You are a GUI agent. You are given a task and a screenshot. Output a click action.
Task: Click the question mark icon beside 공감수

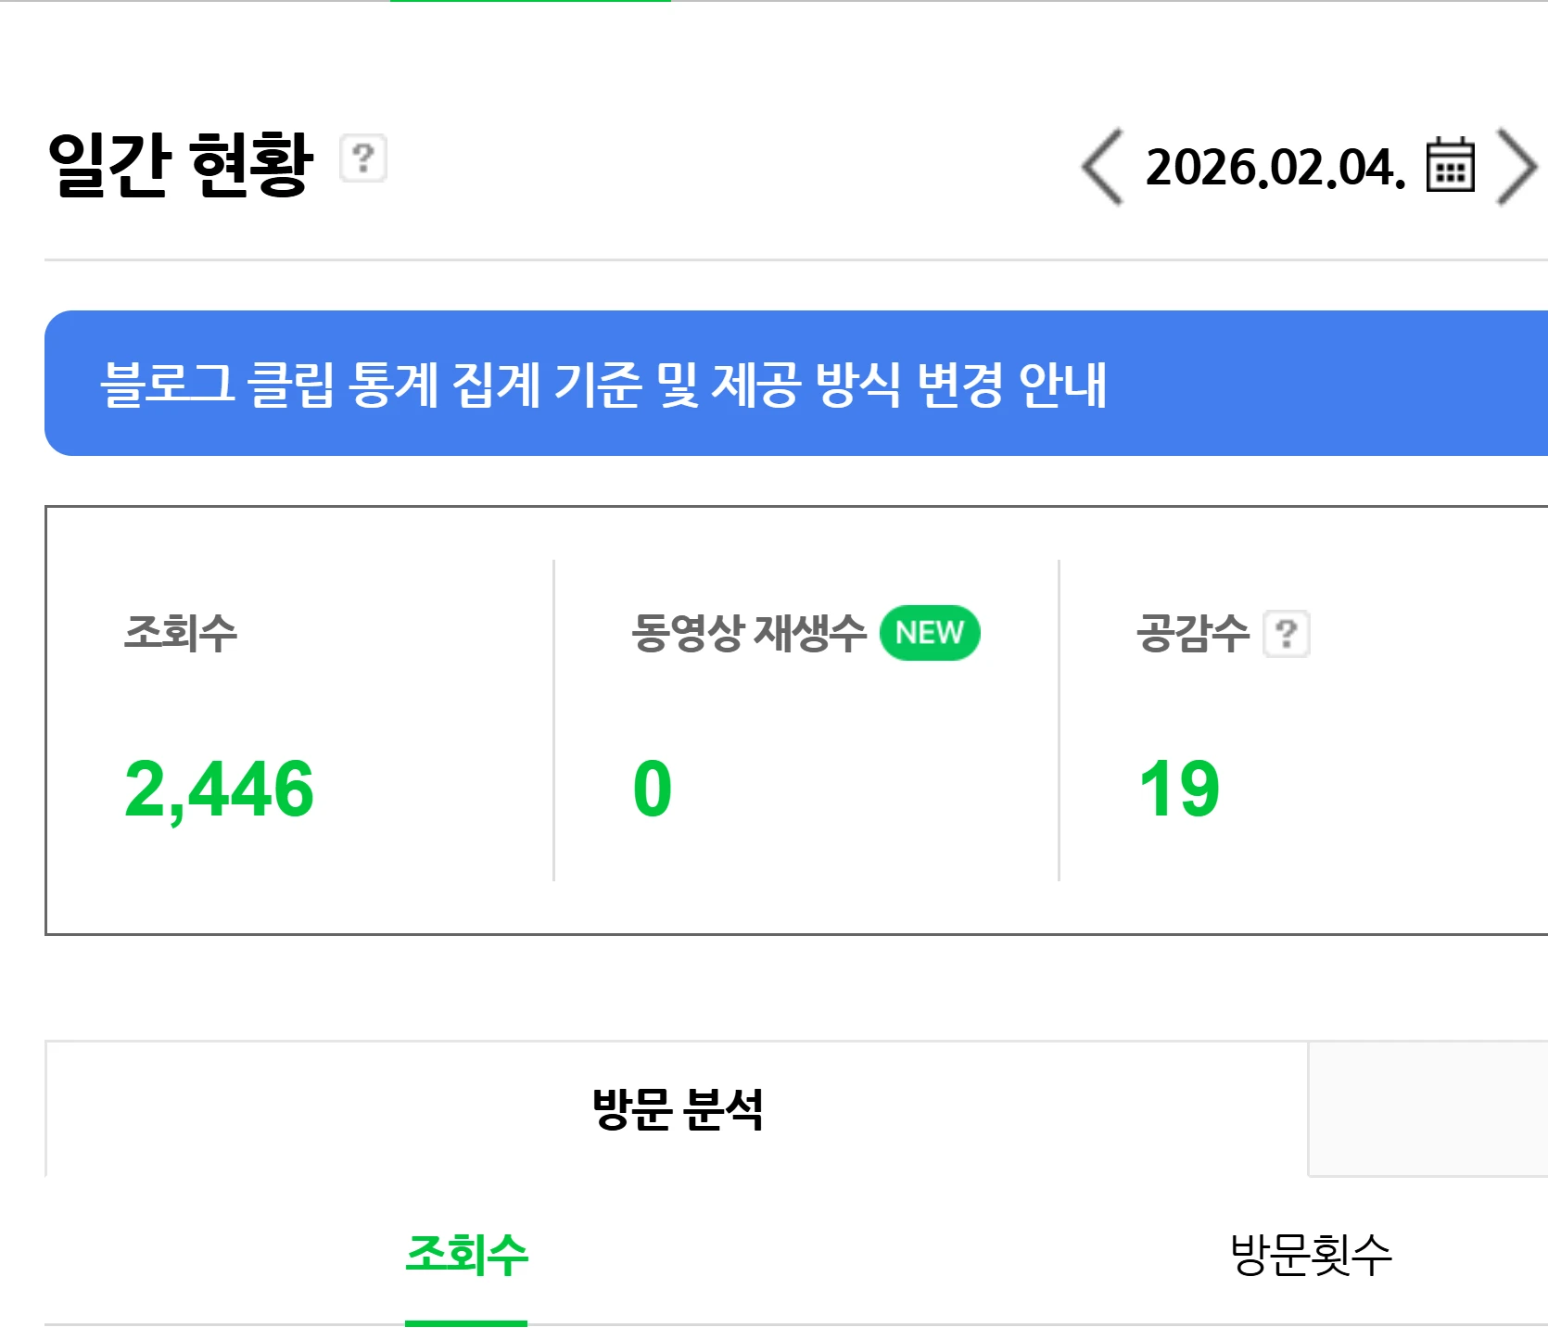tap(1288, 633)
